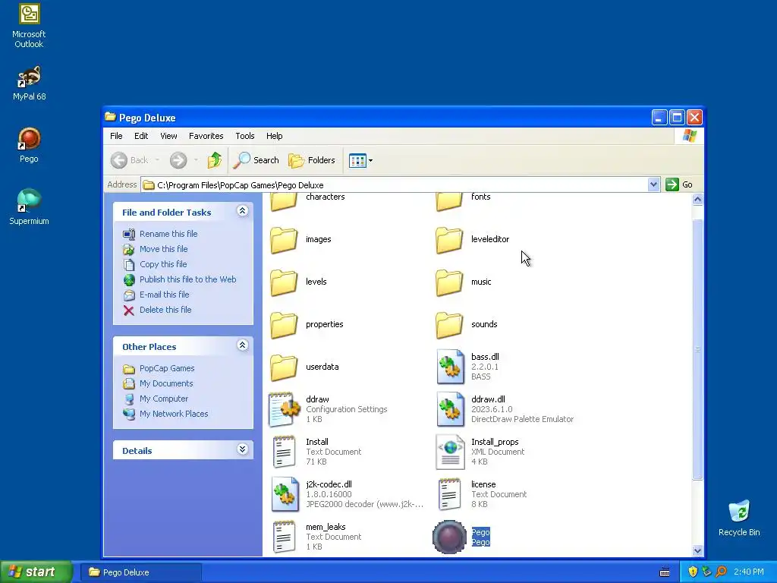Viewport: 777px width, 583px height.
Task: Select the images folder icon
Action: pyautogui.click(x=284, y=240)
